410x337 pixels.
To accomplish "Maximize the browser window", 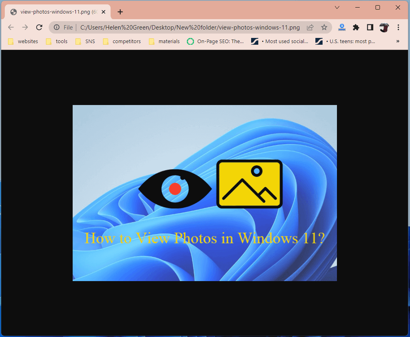I will [x=378, y=8].
